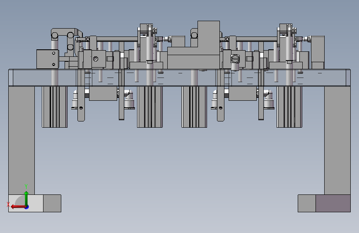Click the blue Z axis ball of triad
Viewport: 359px width, 233px height.
[27, 207]
